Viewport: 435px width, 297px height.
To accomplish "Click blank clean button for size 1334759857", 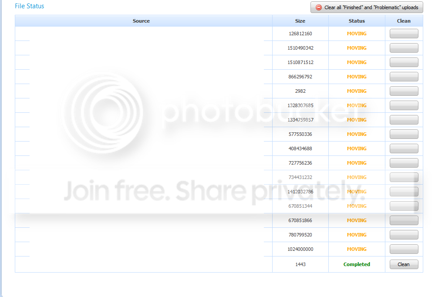I will (x=404, y=120).
